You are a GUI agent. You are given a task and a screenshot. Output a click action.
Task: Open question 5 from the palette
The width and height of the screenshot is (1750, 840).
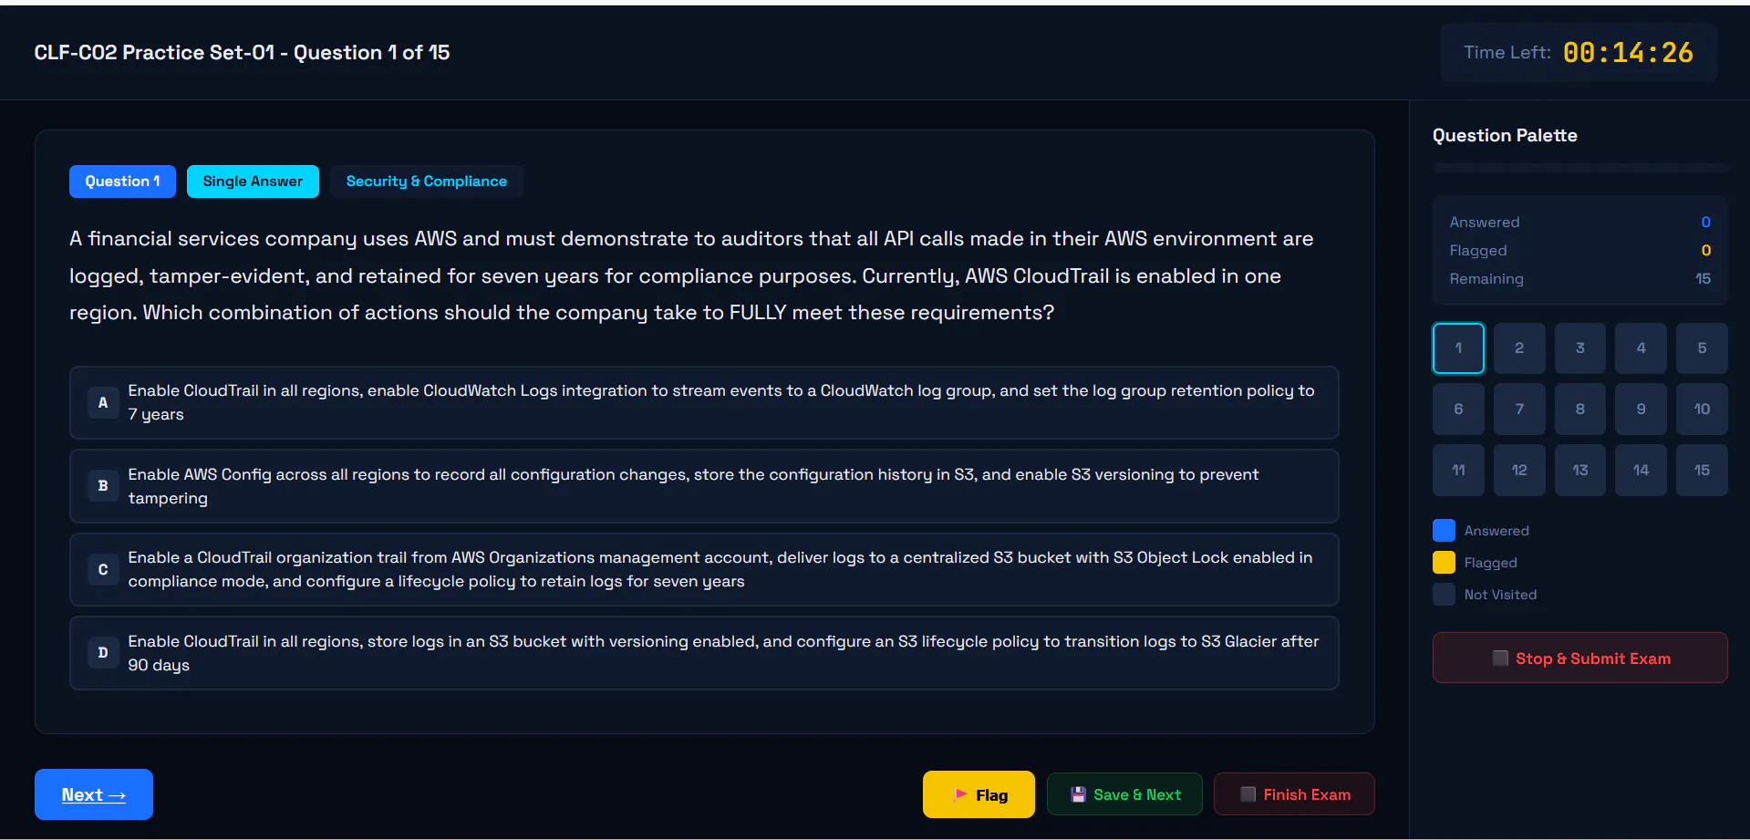click(x=1702, y=348)
